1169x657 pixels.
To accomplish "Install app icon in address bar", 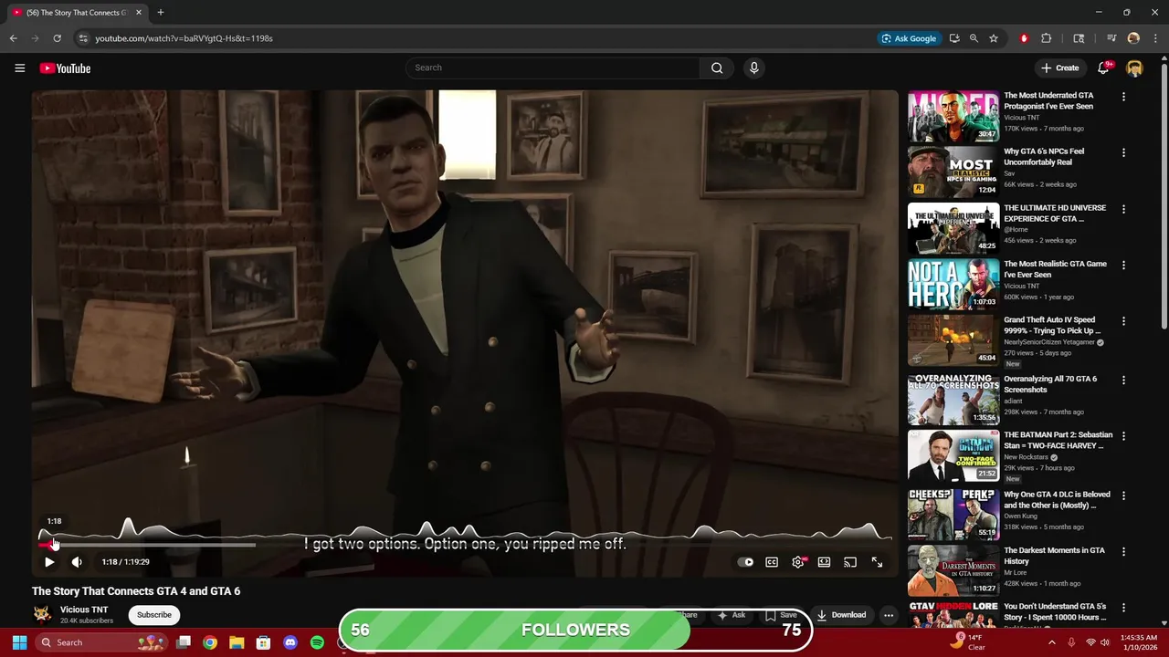I will tap(954, 38).
